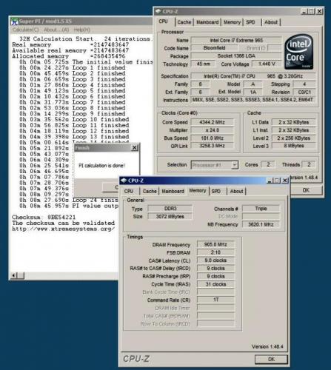331x370 pixels.
Task: Click the CPU-Z icon in the upper window title bar
Action: [x=158, y=11]
